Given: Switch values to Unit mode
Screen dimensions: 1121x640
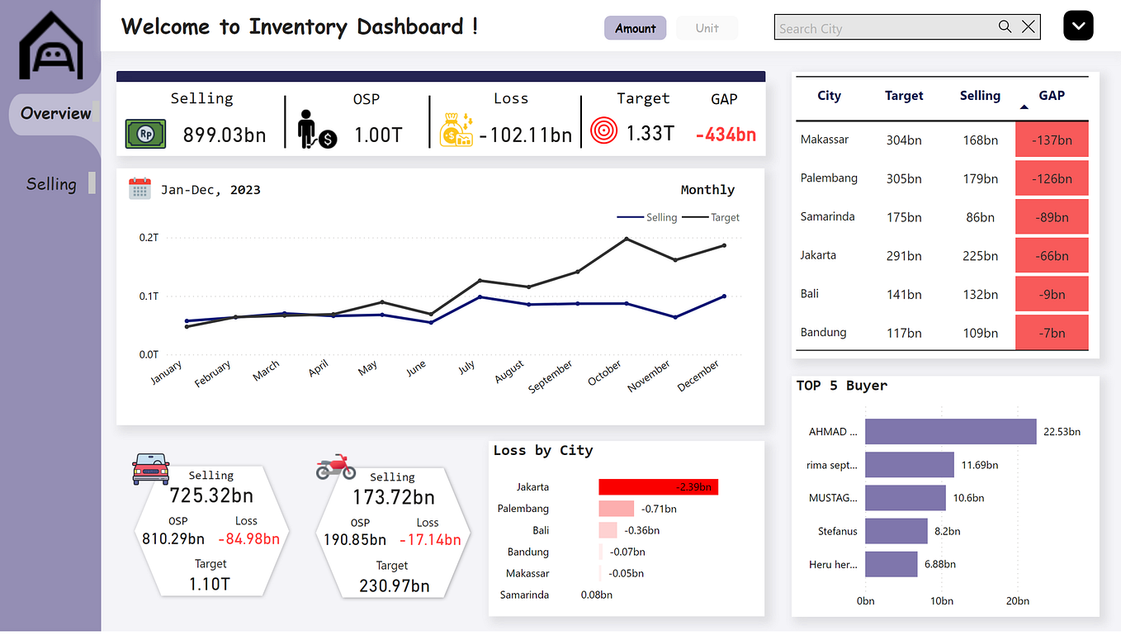Looking at the screenshot, I should coord(707,27).
